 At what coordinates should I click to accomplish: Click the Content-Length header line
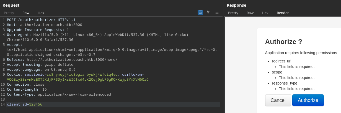coord(27,90)
